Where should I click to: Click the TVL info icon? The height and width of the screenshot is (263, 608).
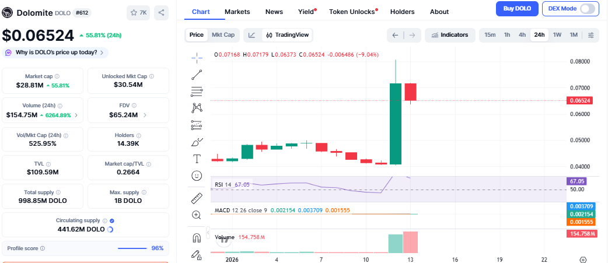coord(48,164)
